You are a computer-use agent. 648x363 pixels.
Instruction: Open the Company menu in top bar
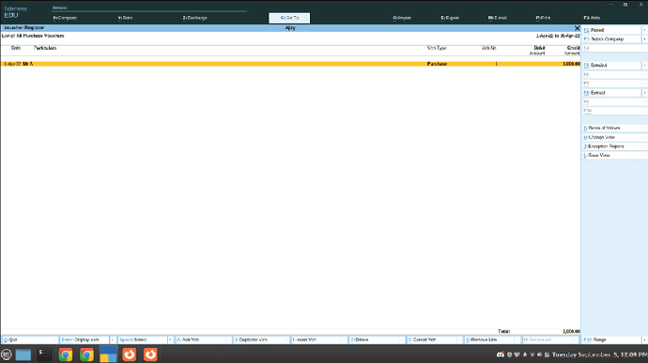pyautogui.click(x=65, y=18)
